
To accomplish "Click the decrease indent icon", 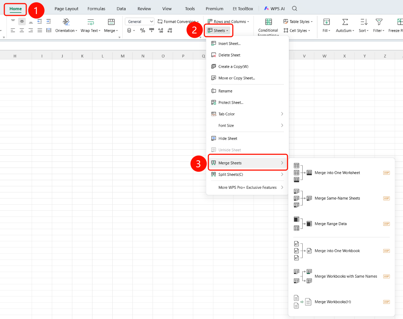I will [40, 21].
